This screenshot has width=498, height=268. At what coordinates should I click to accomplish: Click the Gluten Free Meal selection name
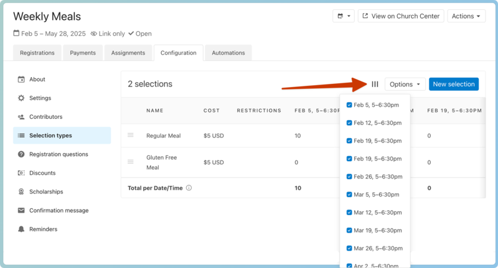click(x=162, y=162)
